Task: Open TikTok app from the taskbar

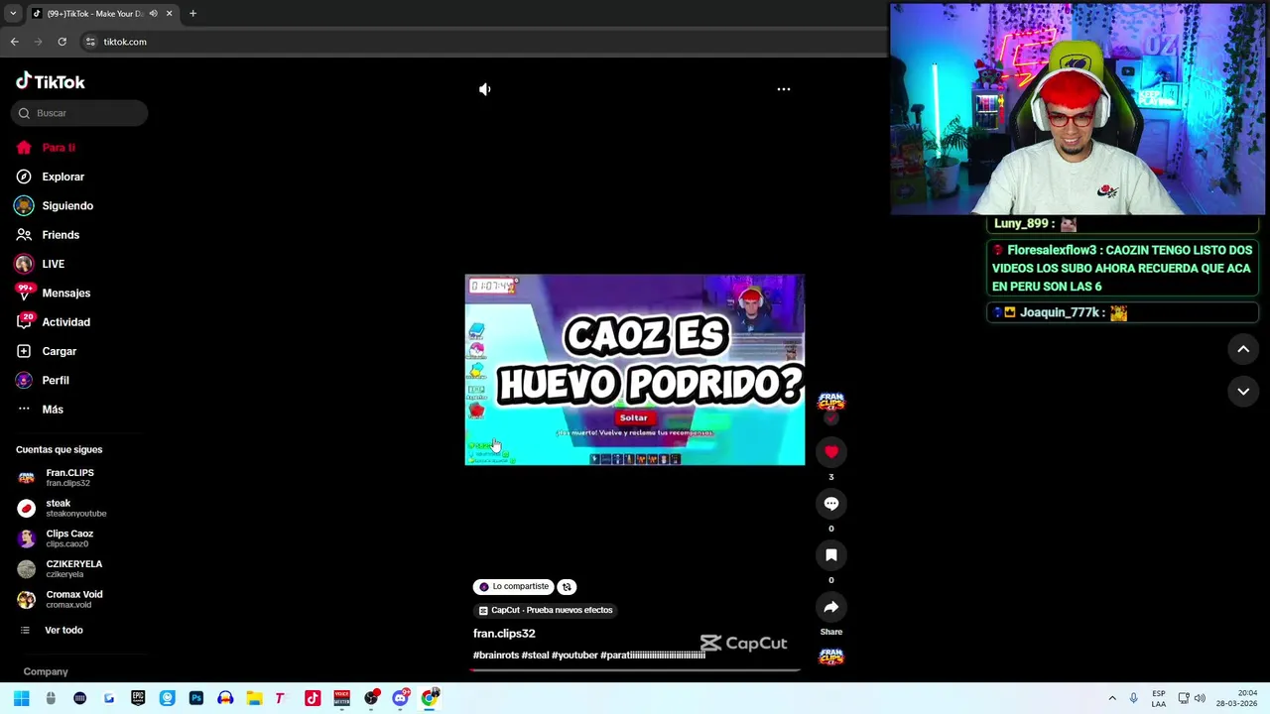Action: (x=313, y=698)
